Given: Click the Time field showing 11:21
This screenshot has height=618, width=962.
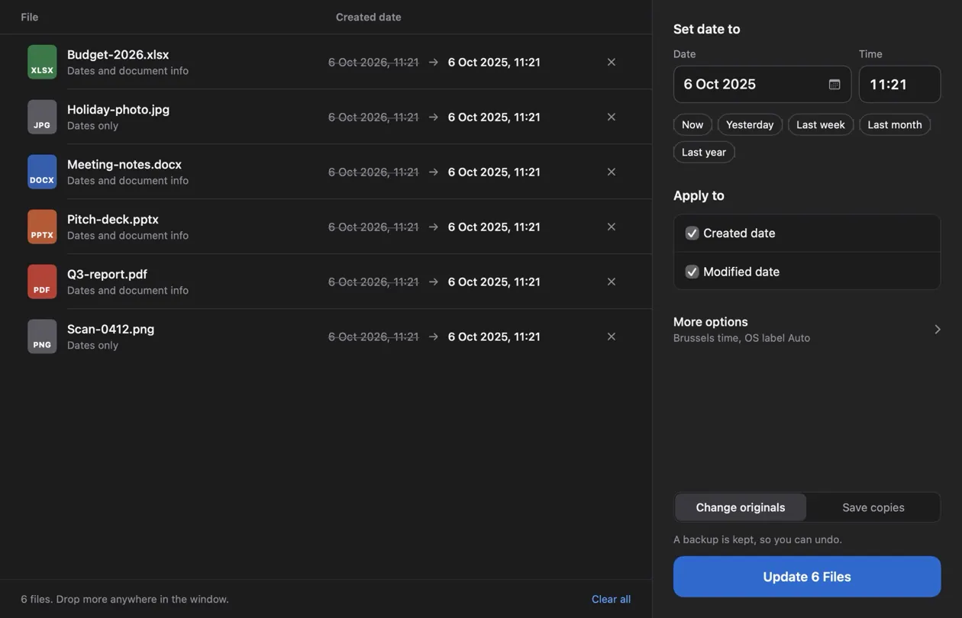Looking at the screenshot, I should (900, 84).
